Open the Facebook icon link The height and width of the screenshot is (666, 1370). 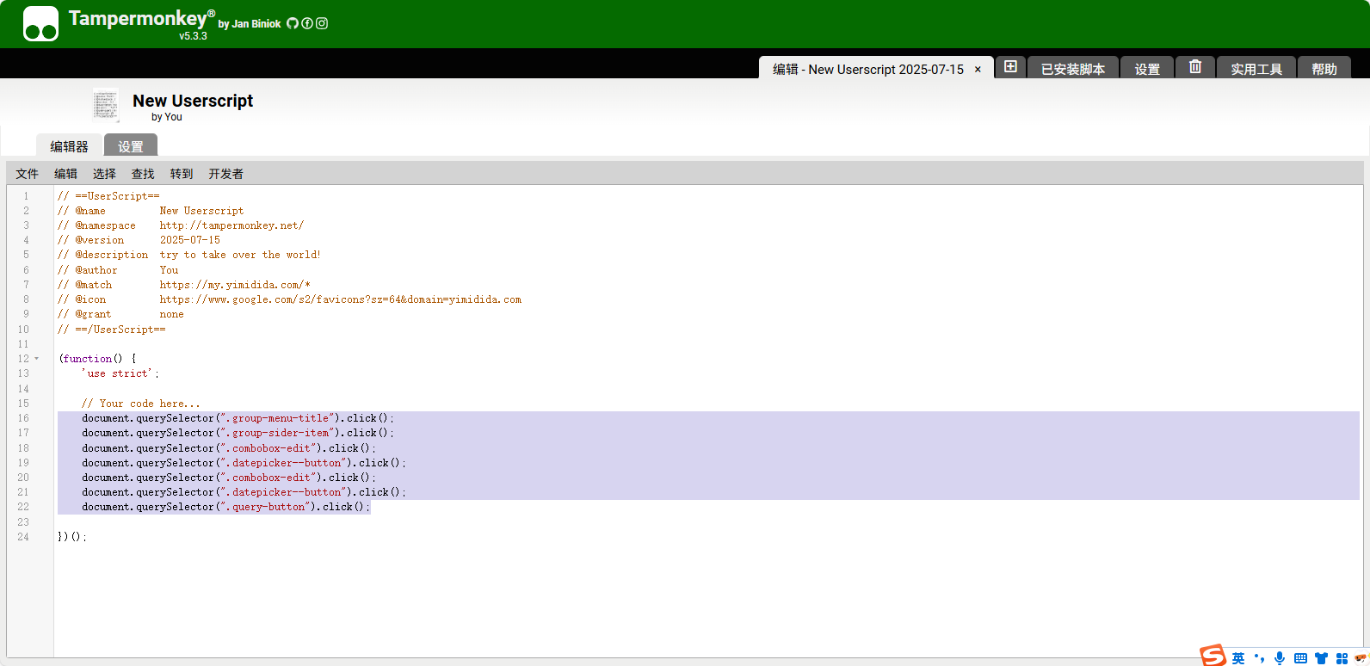(307, 23)
